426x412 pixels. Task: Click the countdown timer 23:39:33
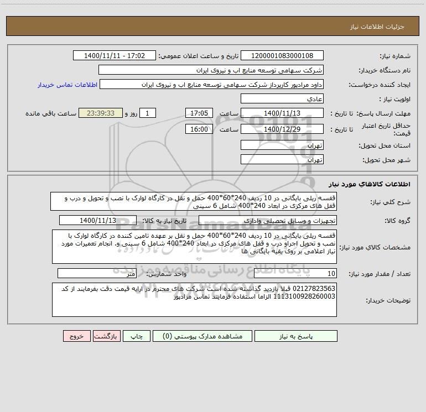click(x=101, y=113)
